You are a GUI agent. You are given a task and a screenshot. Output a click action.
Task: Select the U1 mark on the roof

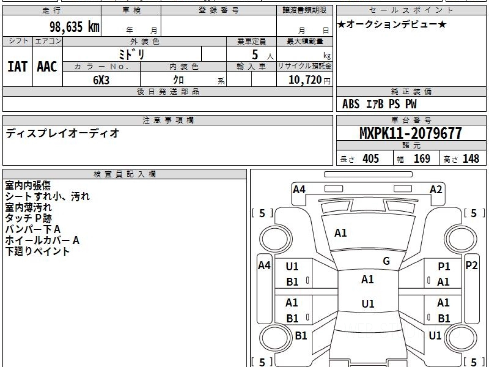tap(368, 304)
